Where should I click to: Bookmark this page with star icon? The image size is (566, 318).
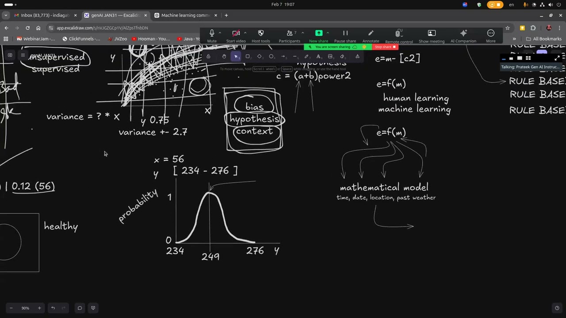(507, 28)
